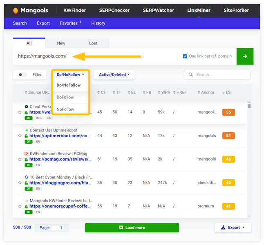
Task: Click the search magnifier icon
Action: tap(190, 75)
